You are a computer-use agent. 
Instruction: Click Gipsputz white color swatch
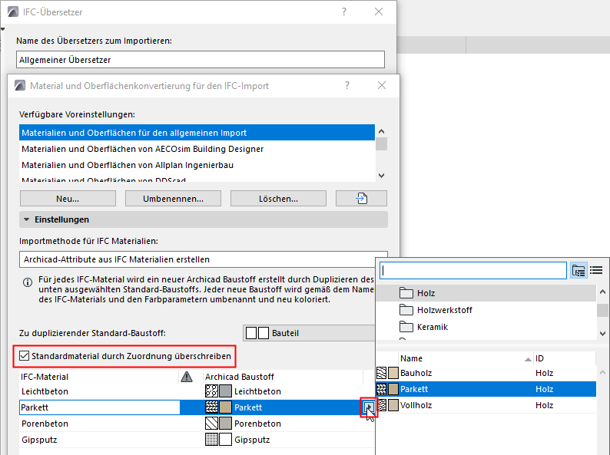coord(225,440)
